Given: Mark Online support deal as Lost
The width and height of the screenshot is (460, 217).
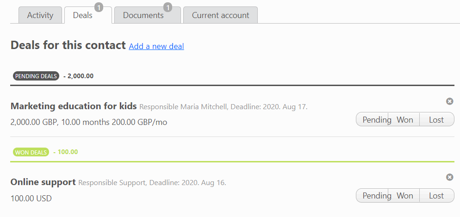Looking at the screenshot, I should pos(436,196).
